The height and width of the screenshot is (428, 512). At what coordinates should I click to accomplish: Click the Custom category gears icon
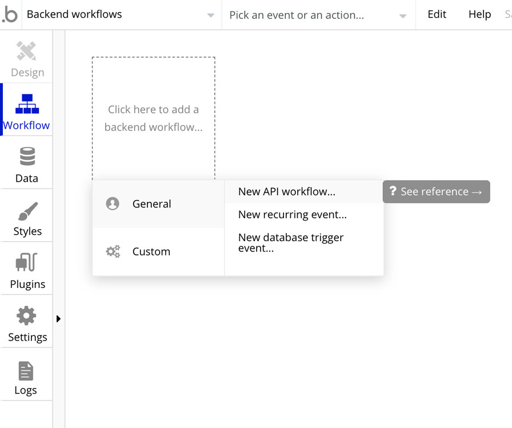click(113, 251)
